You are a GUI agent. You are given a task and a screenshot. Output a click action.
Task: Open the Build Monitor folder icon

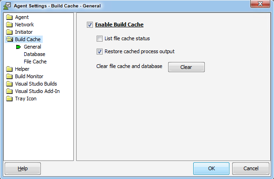click(9, 76)
